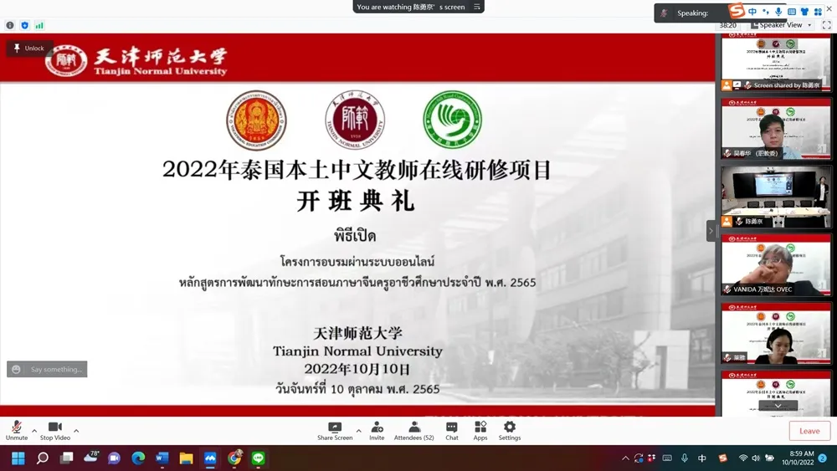Open the Invite dialog

tap(377, 431)
